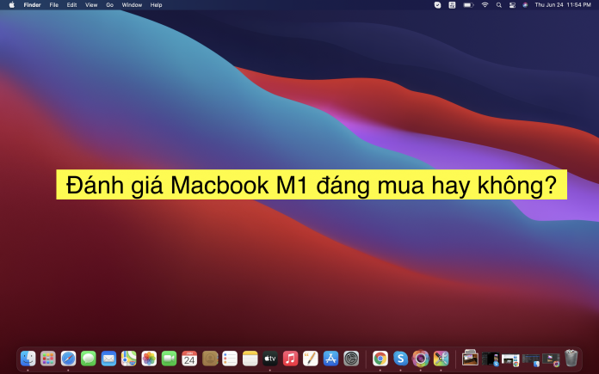Open System Preferences from the dock
Viewport: 599px width, 374px height.
pyautogui.click(x=351, y=359)
